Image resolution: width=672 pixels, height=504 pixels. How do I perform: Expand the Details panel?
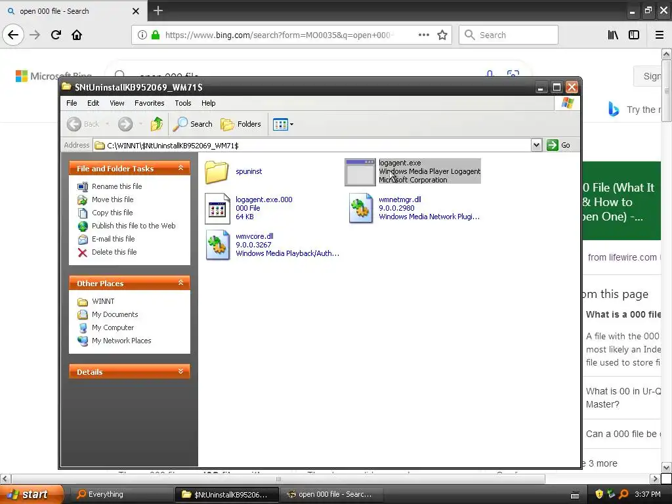180,371
